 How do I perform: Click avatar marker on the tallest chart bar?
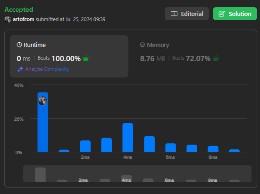click(43, 101)
